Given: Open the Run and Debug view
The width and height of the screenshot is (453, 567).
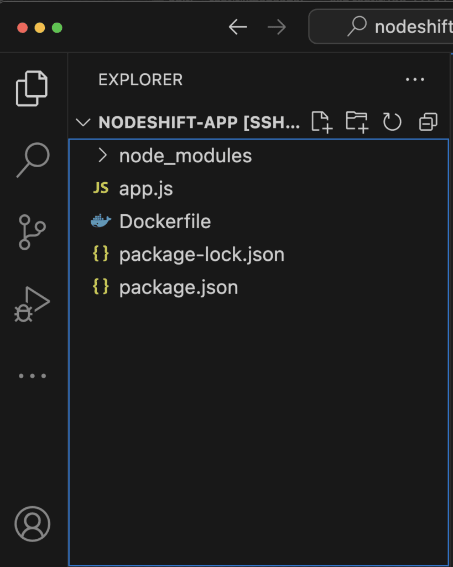Looking at the screenshot, I should pyautogui.click(x=32, y=304).
